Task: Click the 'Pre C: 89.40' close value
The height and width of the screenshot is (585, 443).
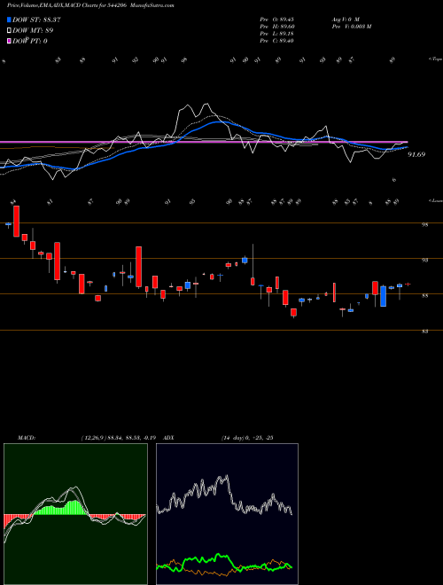Action: pyautogui.click(x=277, y=41)
